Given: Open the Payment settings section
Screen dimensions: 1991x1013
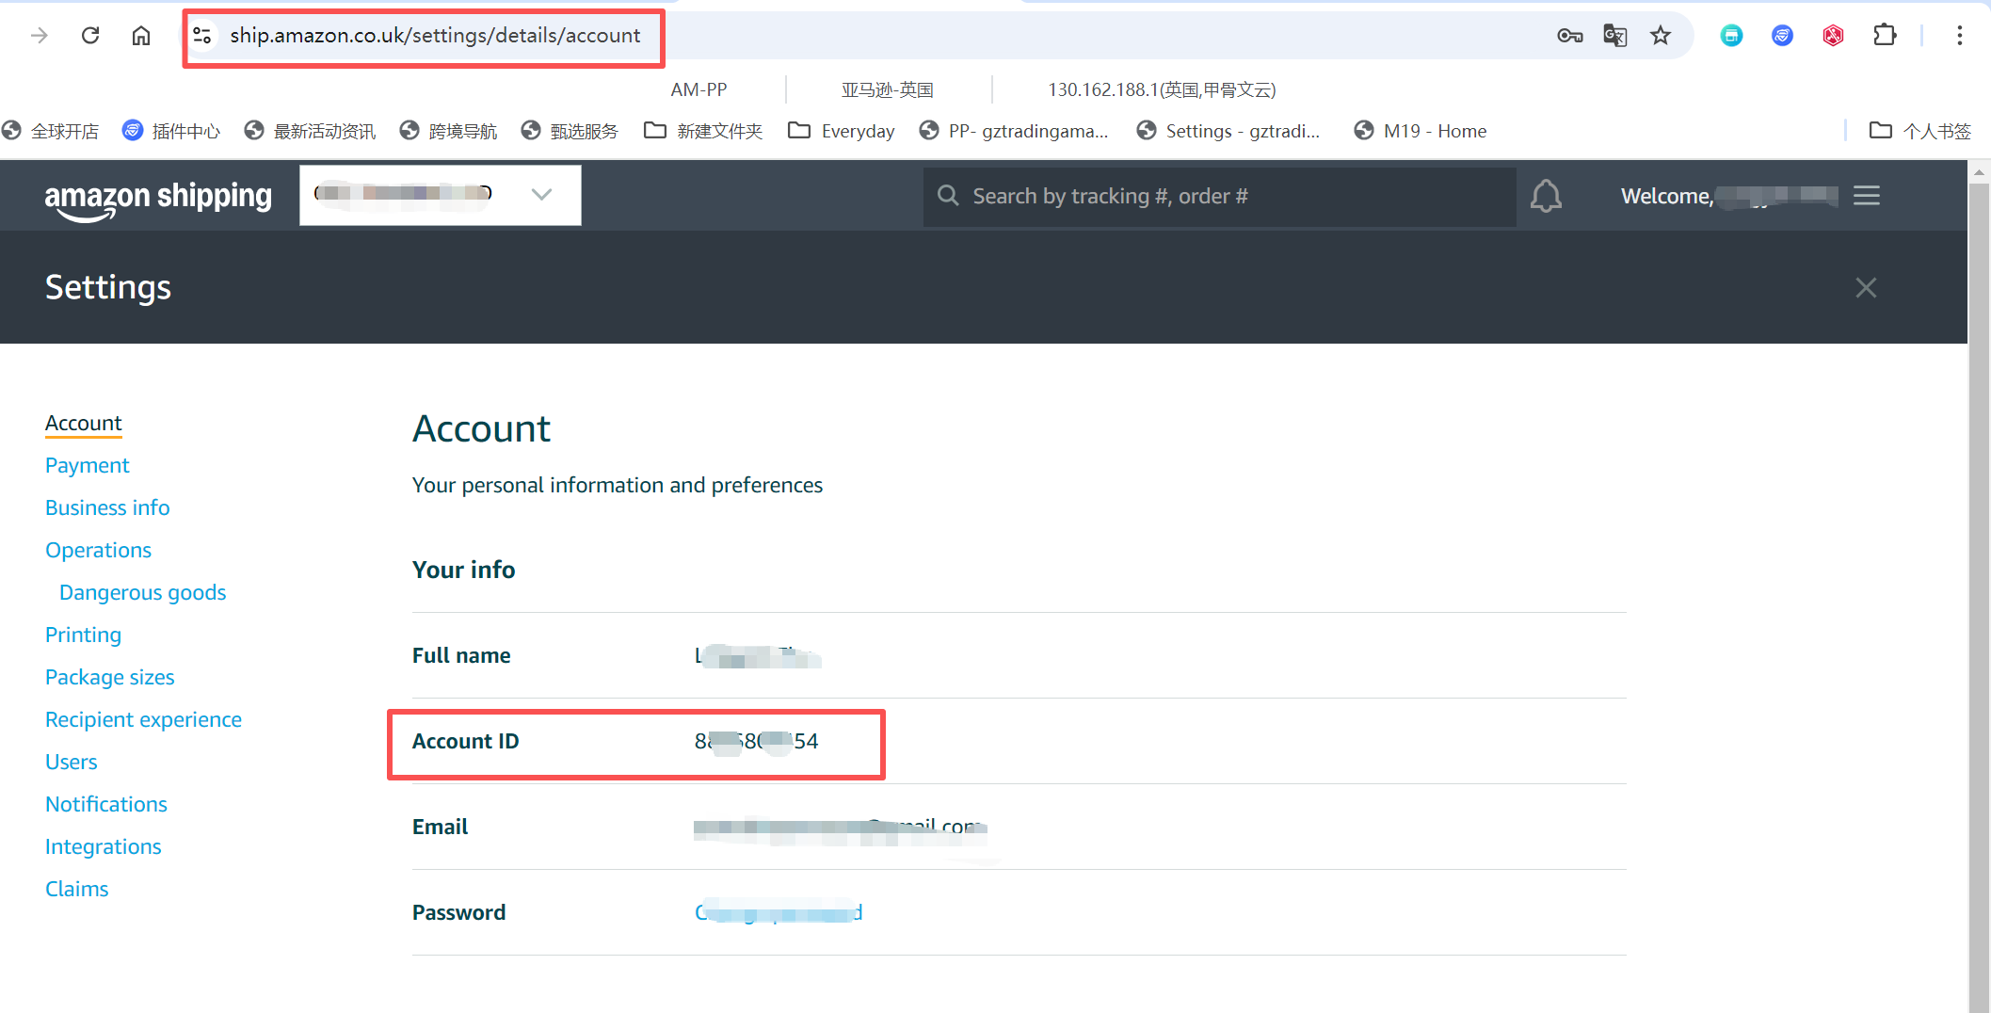Looking at the screenshot, I should click(x=88, y=465).
